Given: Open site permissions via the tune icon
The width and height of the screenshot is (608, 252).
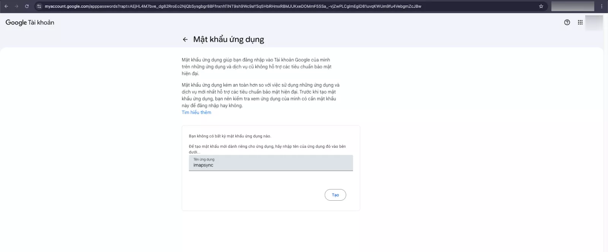Looking at the screenshot, I should [40, 6].
